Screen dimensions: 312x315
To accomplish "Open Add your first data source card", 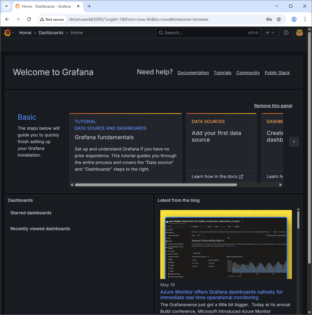I will click(x=222, y=142).
